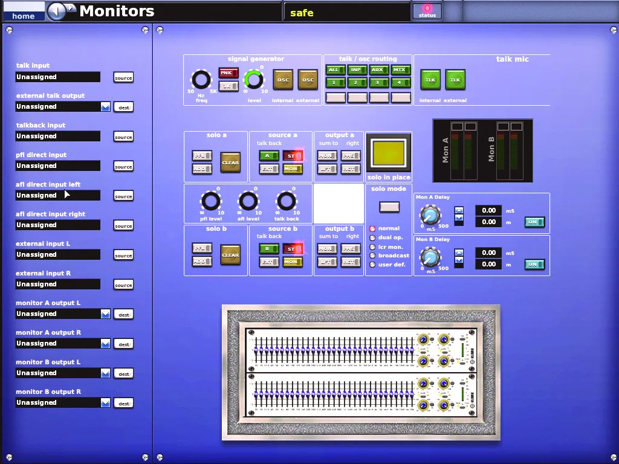Click LFT button in output a

(x=327, y=169)
